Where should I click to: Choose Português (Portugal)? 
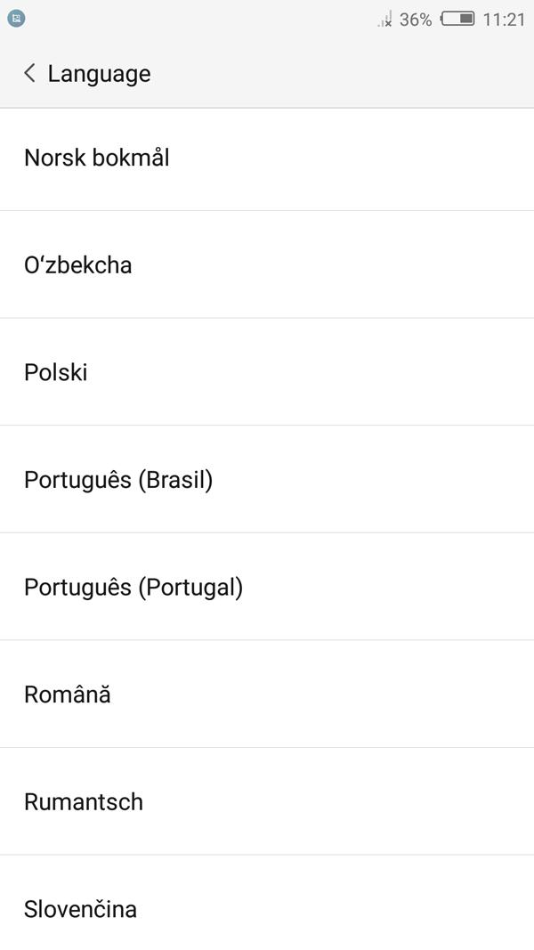click(267, 587)
